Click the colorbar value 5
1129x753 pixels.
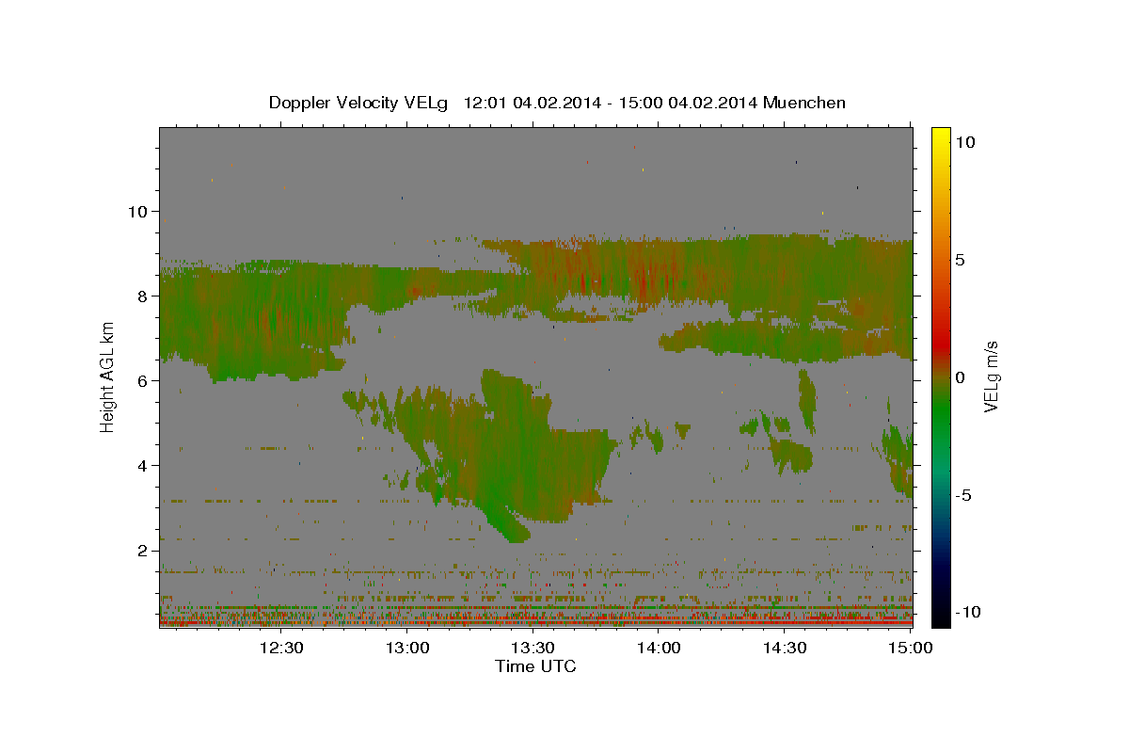coord(961,260)
